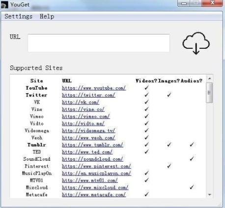Image resolution: width=225 pixels, height=208 pixels.
Task: Minimize the YouGet window
Action: click(x=184, y=3)
